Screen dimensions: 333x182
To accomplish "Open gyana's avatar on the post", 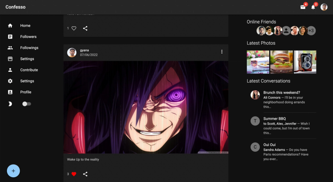I will [x=72, y=52].
